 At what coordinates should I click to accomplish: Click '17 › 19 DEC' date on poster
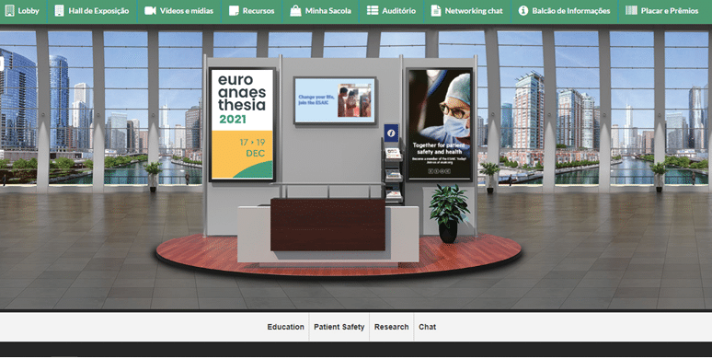point(252,147)
